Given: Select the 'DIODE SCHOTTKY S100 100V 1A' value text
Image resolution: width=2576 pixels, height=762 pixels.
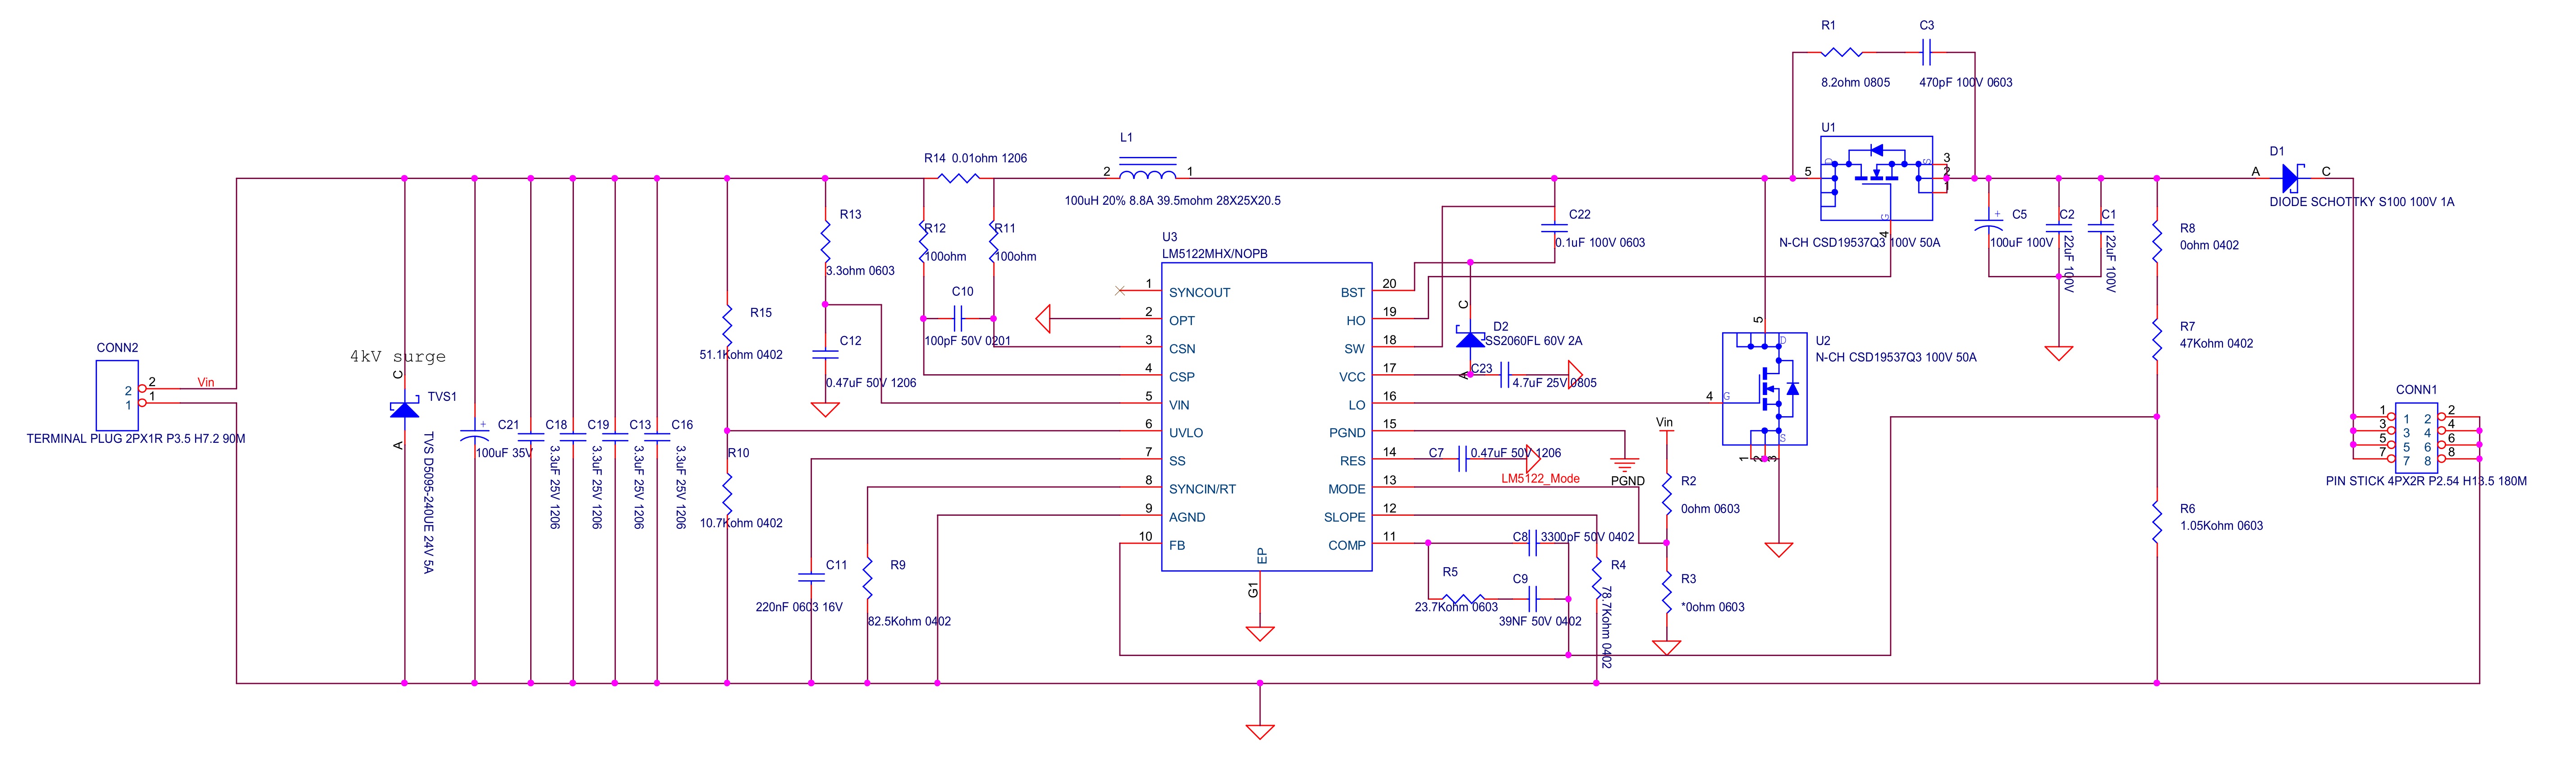Looking at the screenshot, I should pyautogui.click(x=2361, y=202).
